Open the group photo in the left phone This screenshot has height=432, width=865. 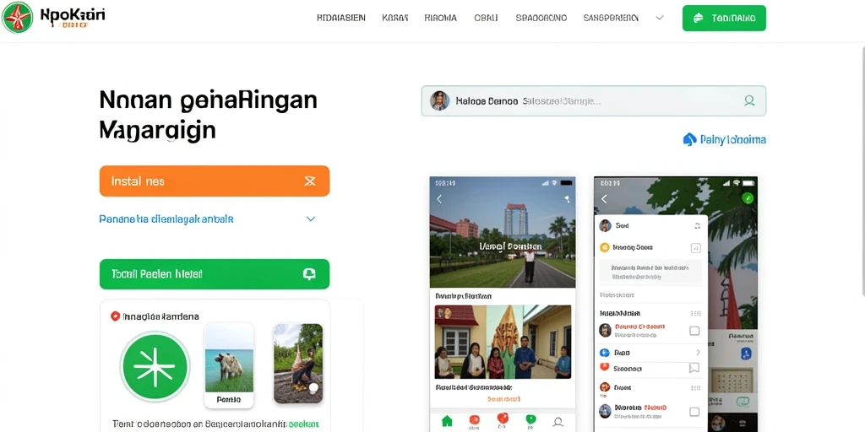tap(503, 342)
